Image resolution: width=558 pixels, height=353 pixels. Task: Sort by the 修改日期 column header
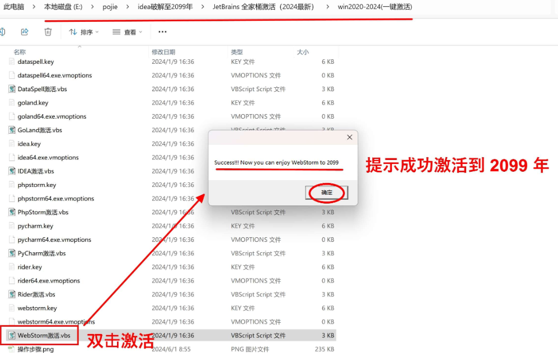point(163,52)
